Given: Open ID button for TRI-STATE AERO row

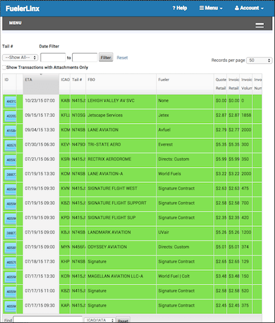Looking at the screenshot, I should [x=10, y=146].
